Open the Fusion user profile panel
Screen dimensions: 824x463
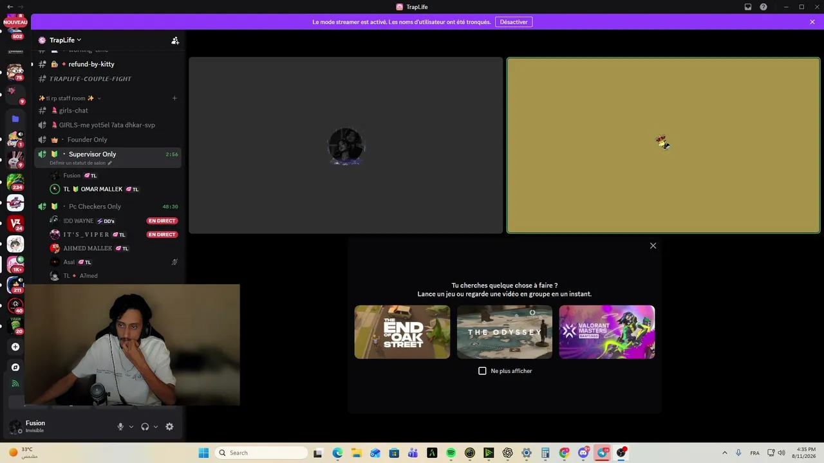(x=36, y=426)
